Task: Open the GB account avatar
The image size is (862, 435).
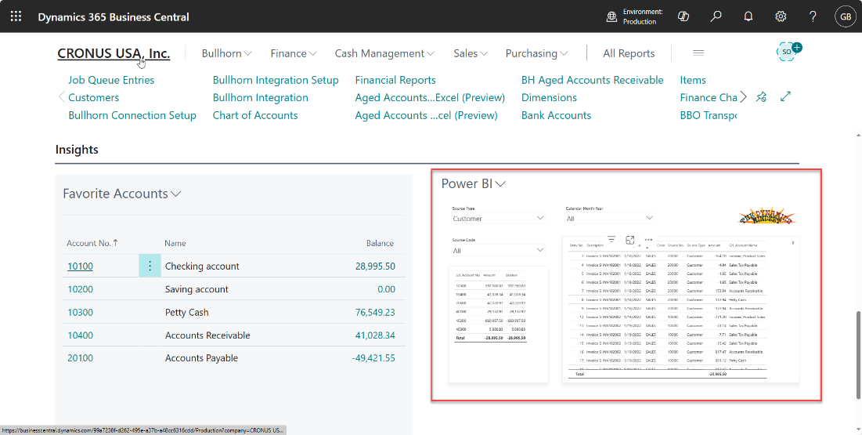Action: tap(845, 16)
